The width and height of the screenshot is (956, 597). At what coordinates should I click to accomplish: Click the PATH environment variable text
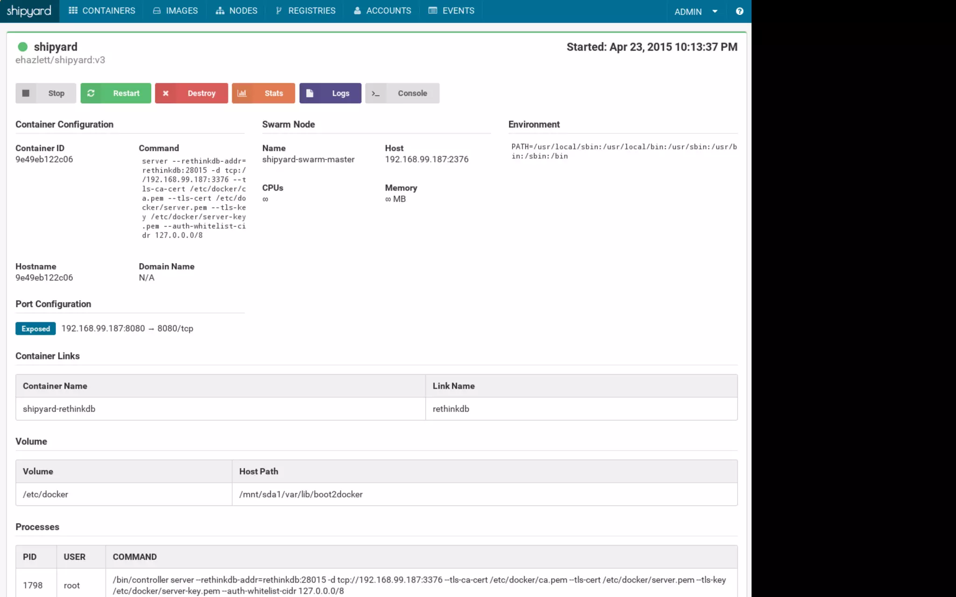click(624, 152)
